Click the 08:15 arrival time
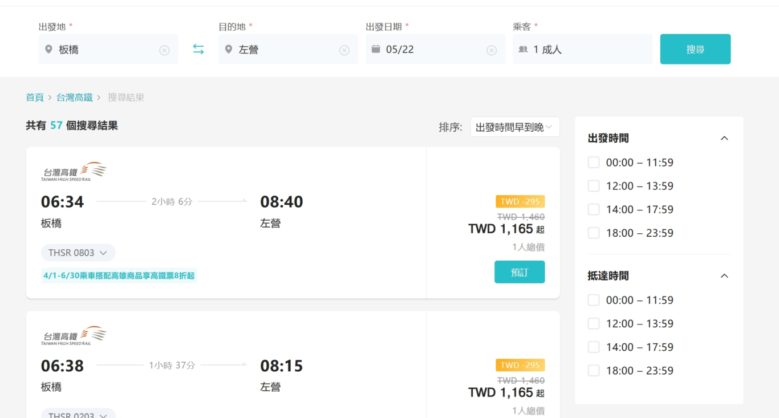Viewport: 779px width, 418px height. [x=282, y=366]
